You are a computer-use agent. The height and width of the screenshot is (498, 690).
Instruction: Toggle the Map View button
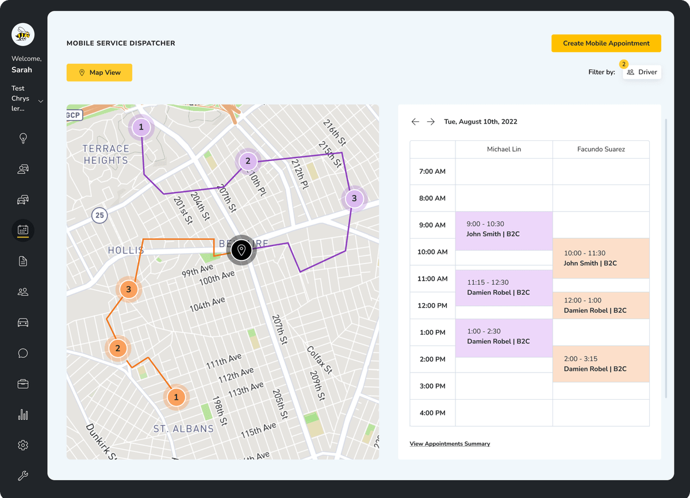click(99, 72)
